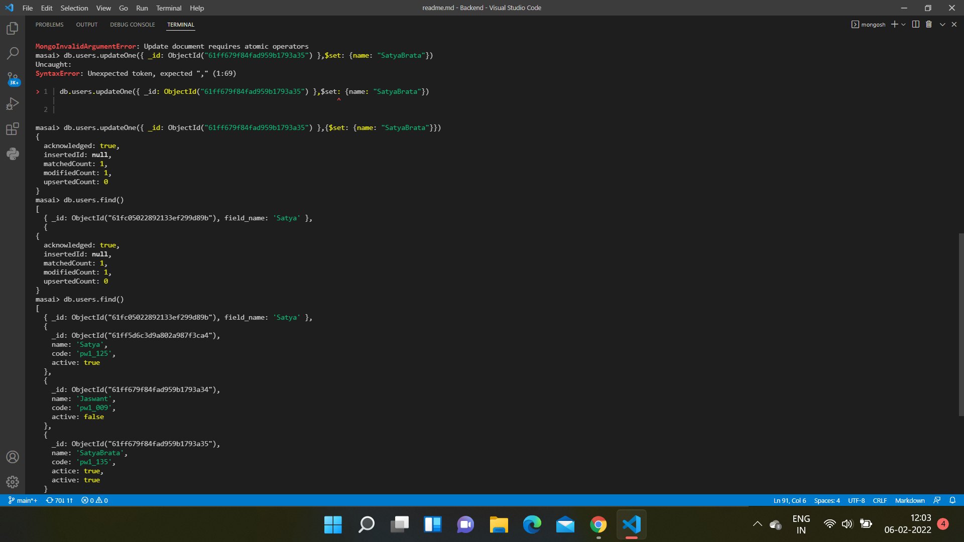Open the Run and Debug view
The width and height of the screenshot is (964, 542).
12,103
